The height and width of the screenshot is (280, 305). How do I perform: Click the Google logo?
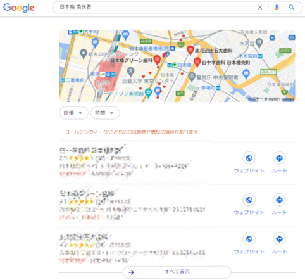point(19,8)
